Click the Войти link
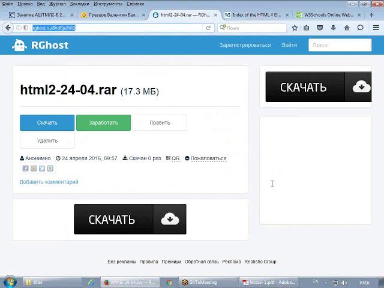This screenshot has height=288, width=384. (289, 45)
